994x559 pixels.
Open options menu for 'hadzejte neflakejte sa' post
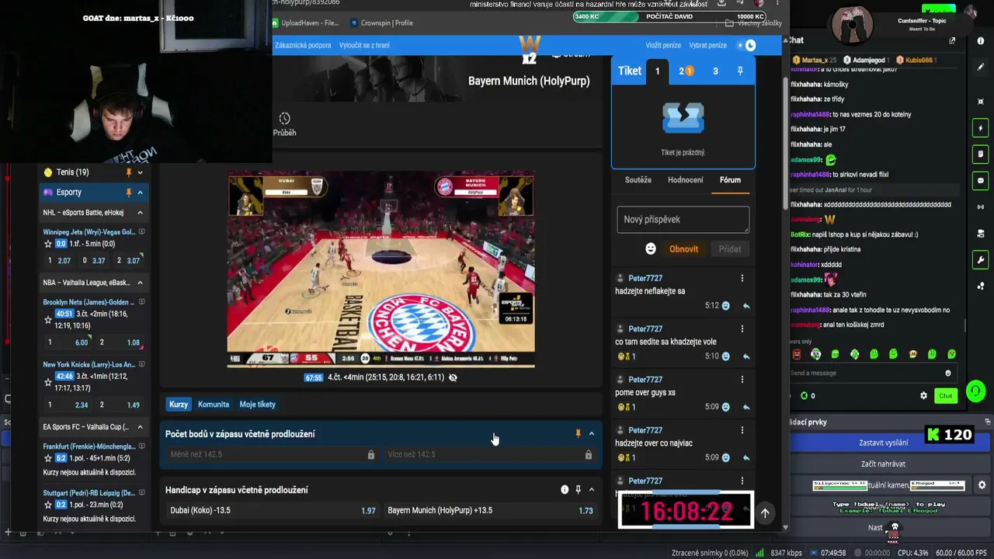742,278
